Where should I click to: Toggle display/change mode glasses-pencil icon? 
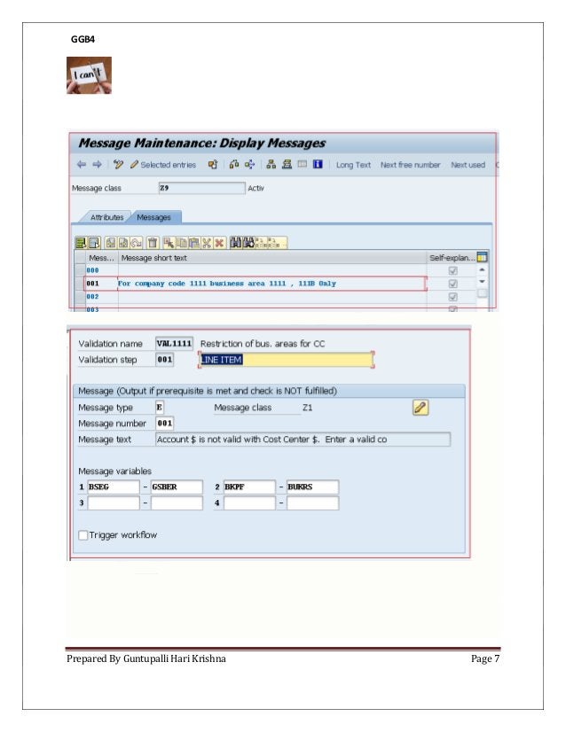(118, 164)
